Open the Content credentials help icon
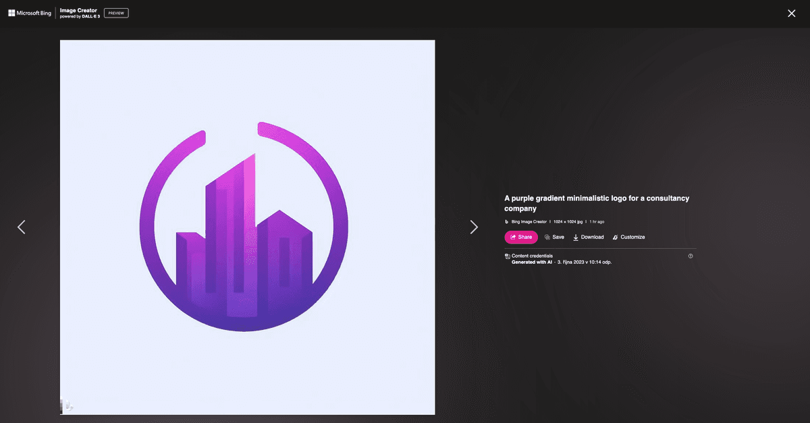Viewport: 810px width, 423px height. [691, 256]
